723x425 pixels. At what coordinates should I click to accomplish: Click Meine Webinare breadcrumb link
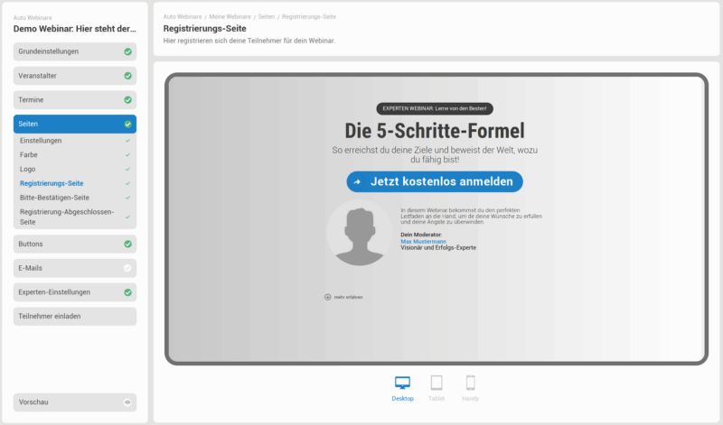coord(230,16)
